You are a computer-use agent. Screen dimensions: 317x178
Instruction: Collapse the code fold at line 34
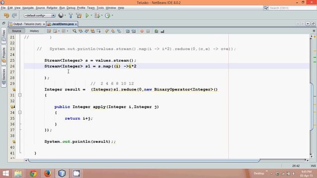tap(20, 112)
